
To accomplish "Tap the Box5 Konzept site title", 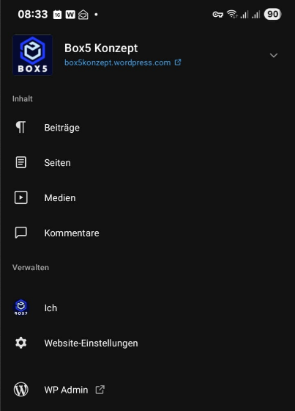I will [x=101, y=48].
